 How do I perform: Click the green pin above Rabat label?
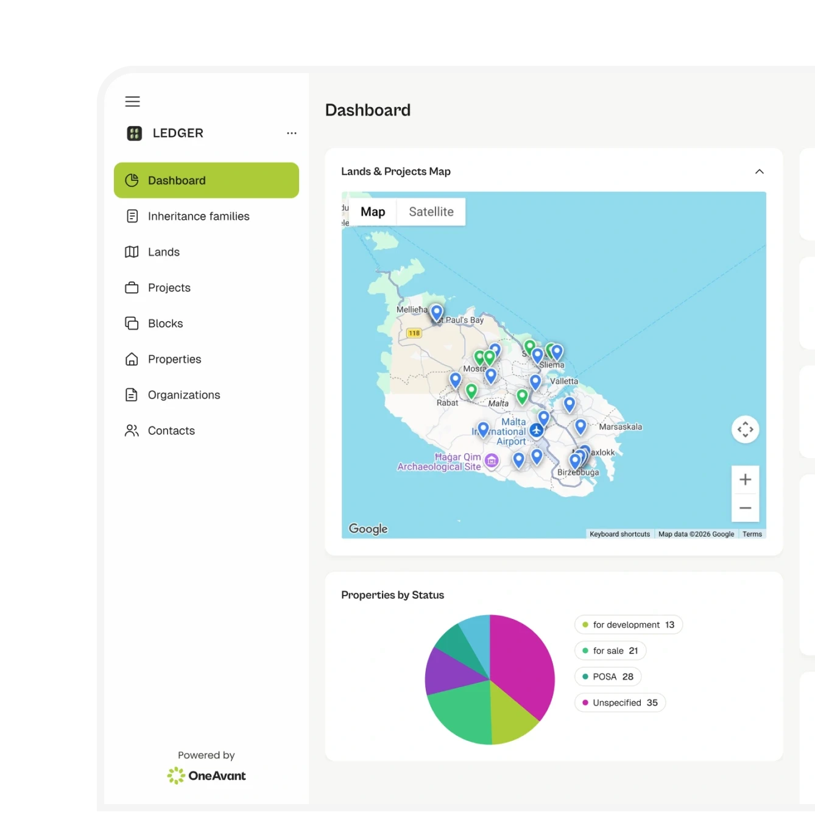coord(471,391)
